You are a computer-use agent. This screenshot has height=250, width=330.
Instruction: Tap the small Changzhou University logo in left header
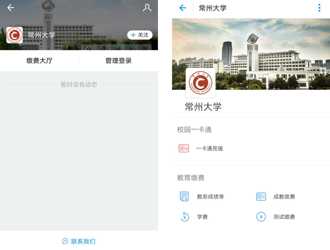(14, 35)
